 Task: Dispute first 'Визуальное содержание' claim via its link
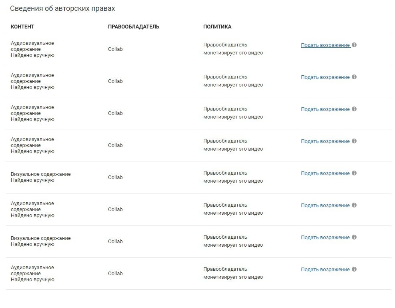[x=325, y=173]
